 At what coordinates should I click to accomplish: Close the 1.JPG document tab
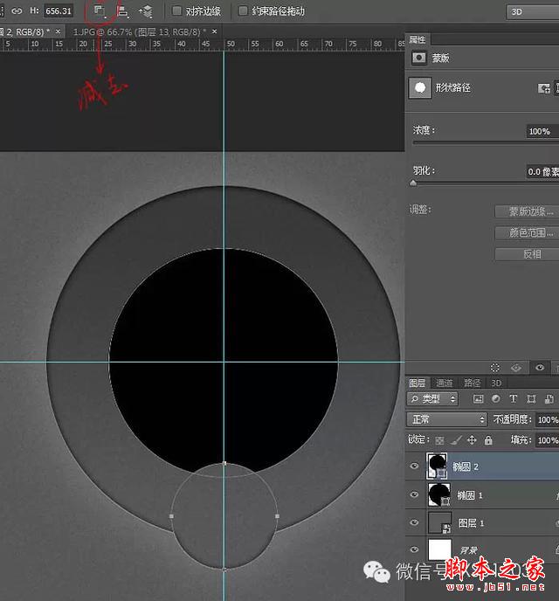[215, 31]
